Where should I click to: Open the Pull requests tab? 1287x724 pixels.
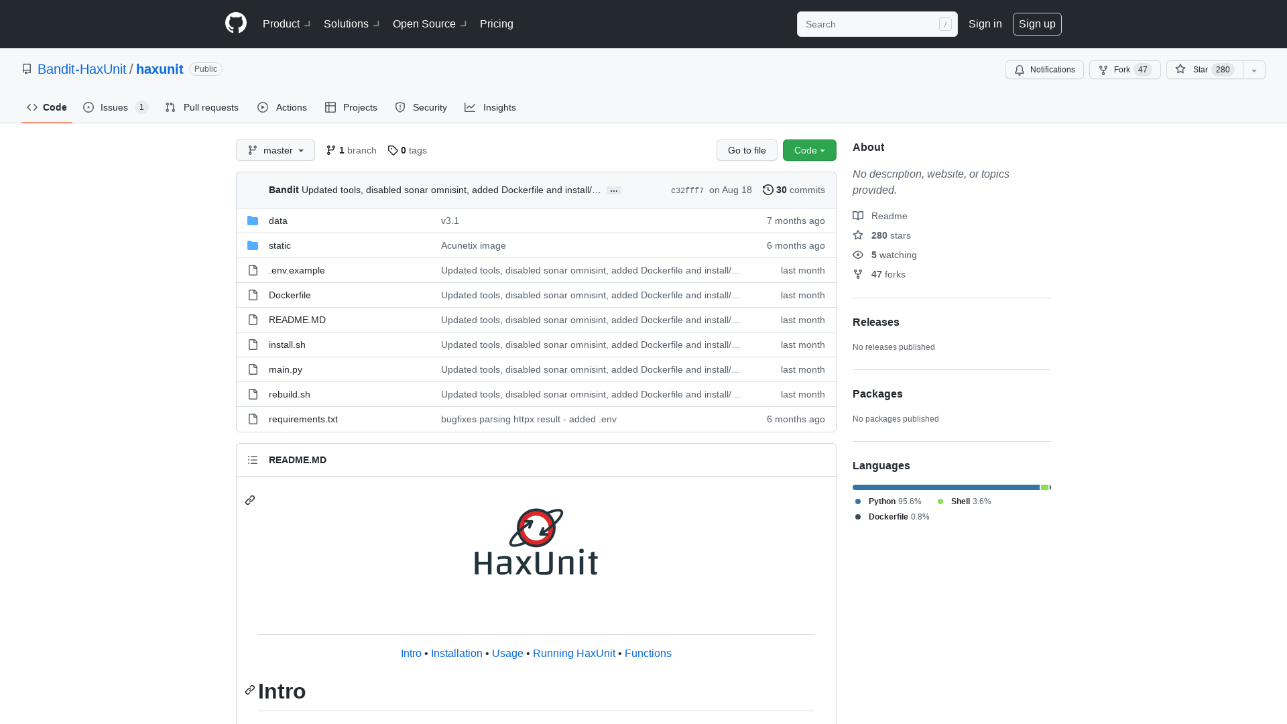click(x=202, y=107)
